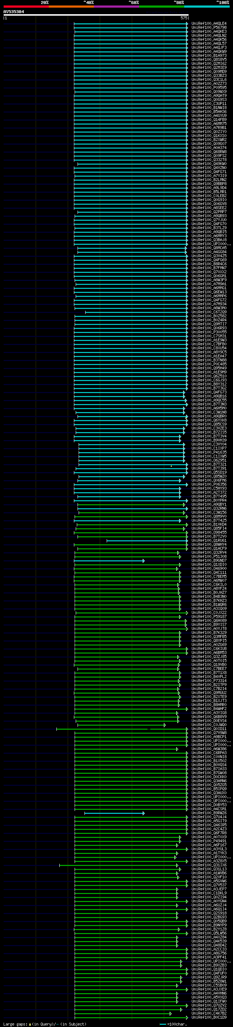This screenshot has height=1027, width=233.
Task: Select hit label UniRef100_A4VHN6
Action: (209, 993)
